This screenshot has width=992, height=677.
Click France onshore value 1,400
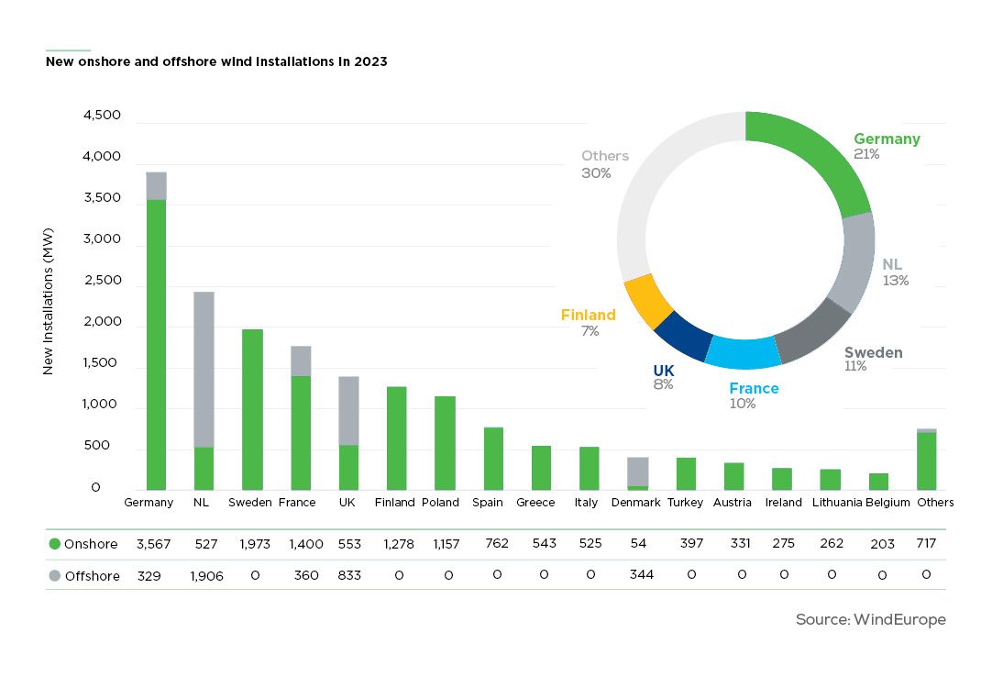(x=306, y=544)
